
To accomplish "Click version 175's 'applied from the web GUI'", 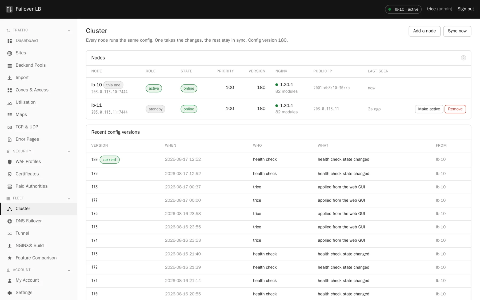I will pos(341,227).
